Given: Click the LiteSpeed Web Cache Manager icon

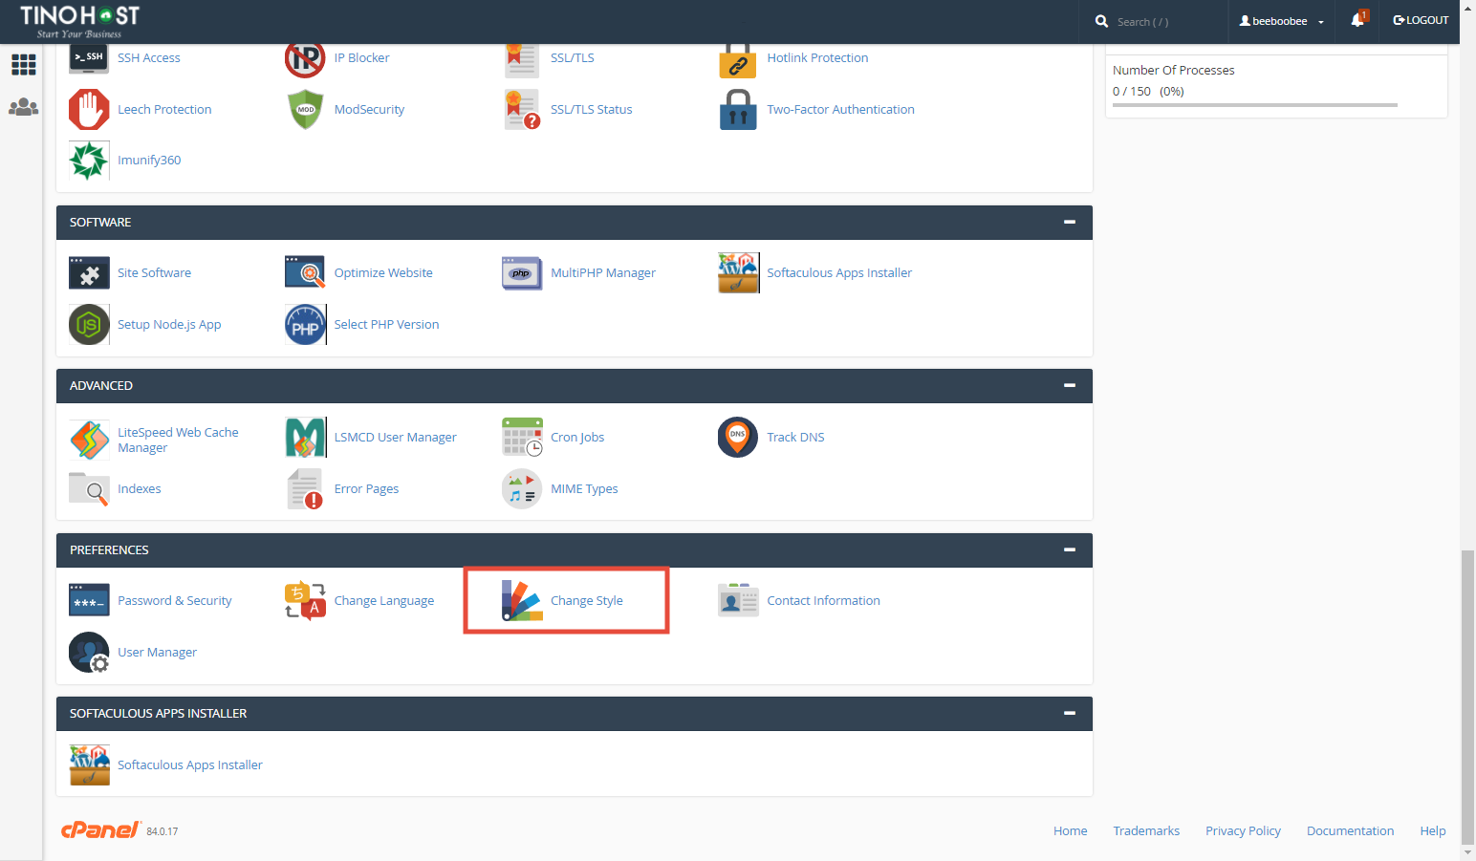Looking at the screenshot, I should 89,440.
